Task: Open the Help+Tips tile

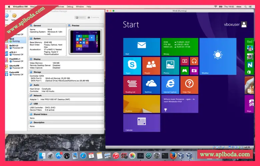Action: [189, 85]
